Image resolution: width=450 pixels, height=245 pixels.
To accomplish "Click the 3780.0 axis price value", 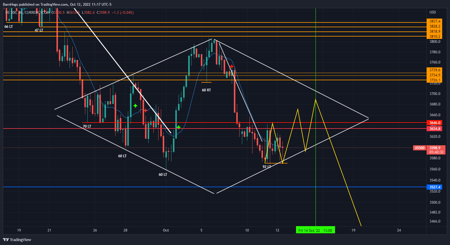I will tap(435, 52).
